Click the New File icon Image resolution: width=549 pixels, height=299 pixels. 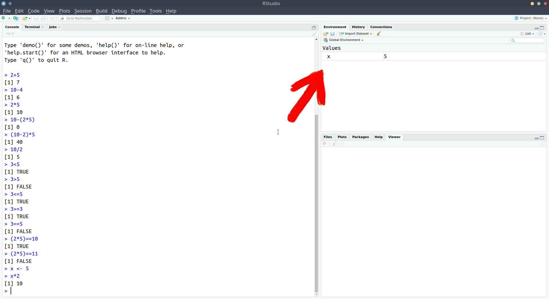click(3, 18)
